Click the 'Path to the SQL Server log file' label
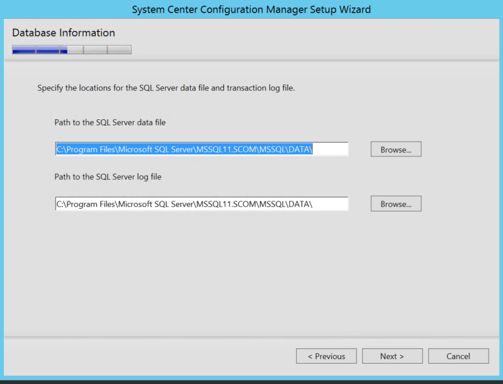The height and width of the screenshot is (384, 503). [108, 177]
